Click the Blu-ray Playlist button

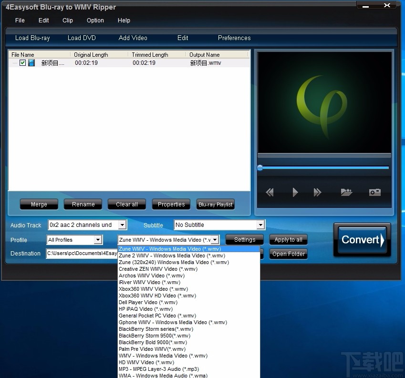pyautogui.click(x=215, y=204)
